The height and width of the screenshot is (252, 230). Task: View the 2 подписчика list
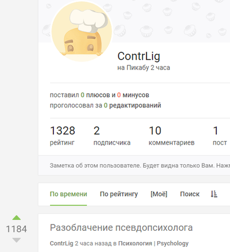[x=112, y=136]
